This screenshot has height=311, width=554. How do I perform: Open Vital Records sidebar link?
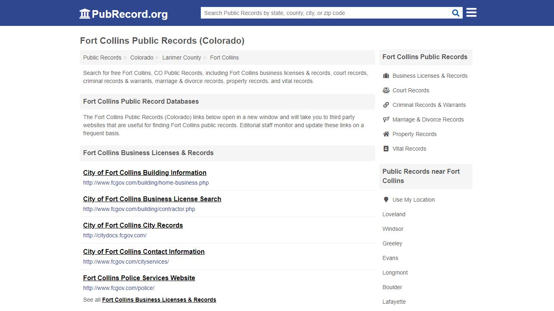(x=409, y=149)
